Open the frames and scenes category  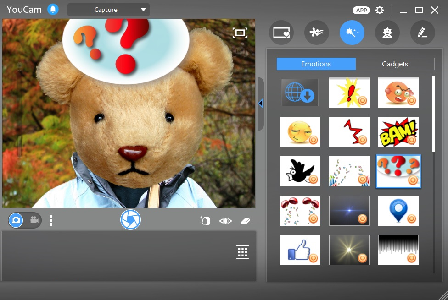281,33
